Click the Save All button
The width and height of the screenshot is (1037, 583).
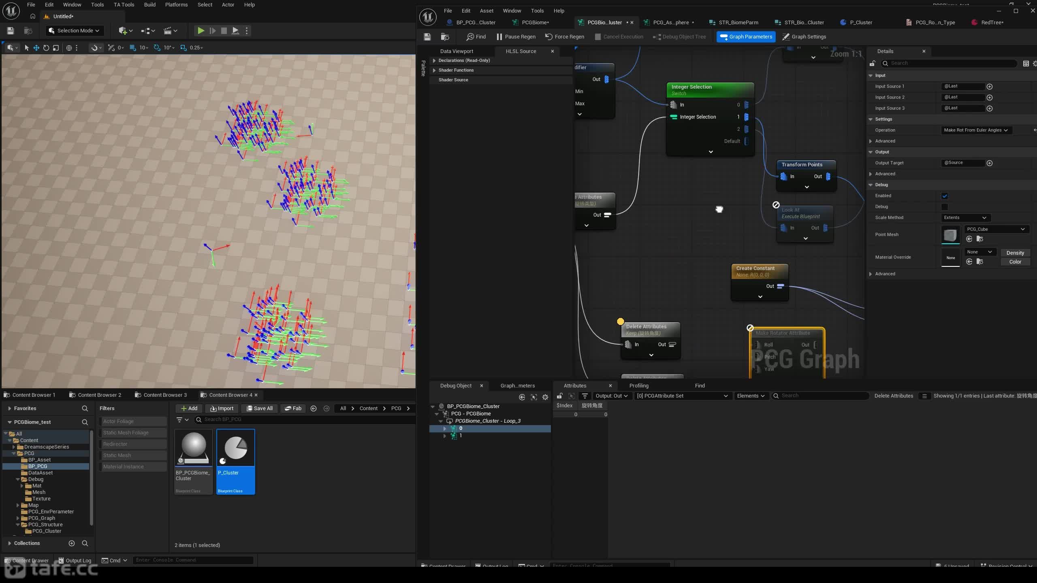[x=259, y=408]
